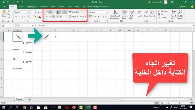Click the Add new sheet plus icon
The height and width of the screenshot is (110, 195).
(x=30, y=99)
